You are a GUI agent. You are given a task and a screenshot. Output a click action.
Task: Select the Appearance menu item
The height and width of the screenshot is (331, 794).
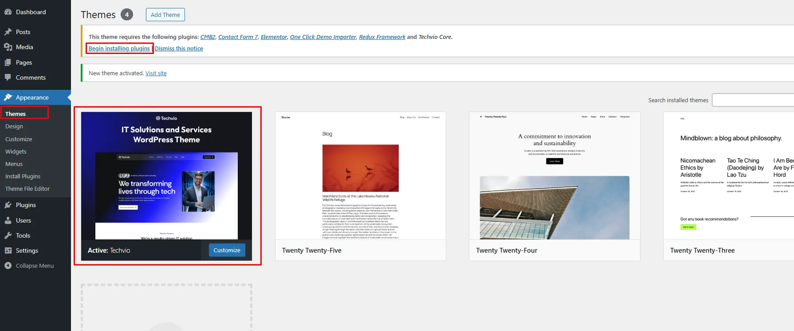pyautogui.click(x=35, y=97)
